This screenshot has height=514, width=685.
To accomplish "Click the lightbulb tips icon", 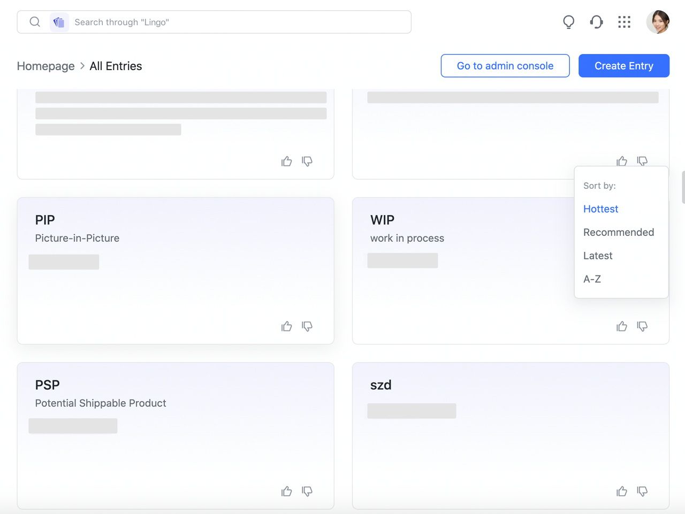I will [568, 22].
